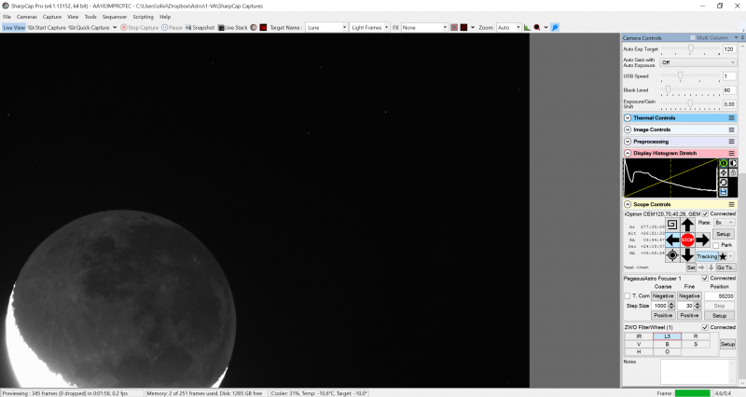
Task: Collapse the Scope Controls panel
Action: click(627, 204)
